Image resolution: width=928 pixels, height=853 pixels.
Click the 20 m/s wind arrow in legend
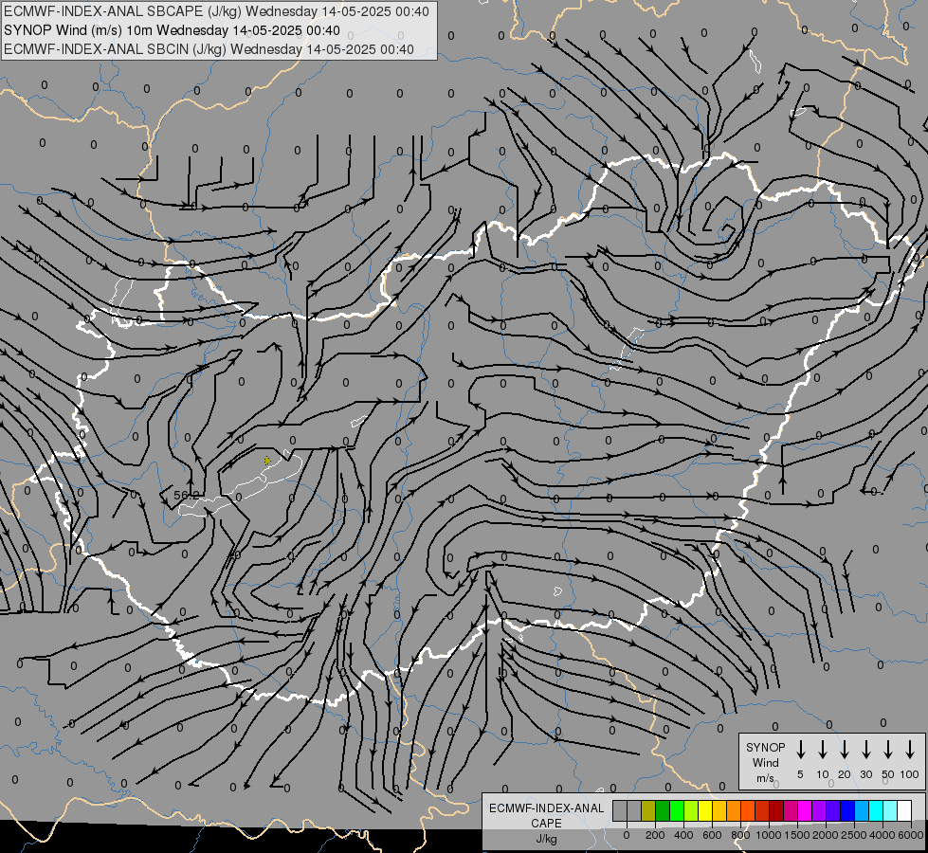(x=845, y=750)
